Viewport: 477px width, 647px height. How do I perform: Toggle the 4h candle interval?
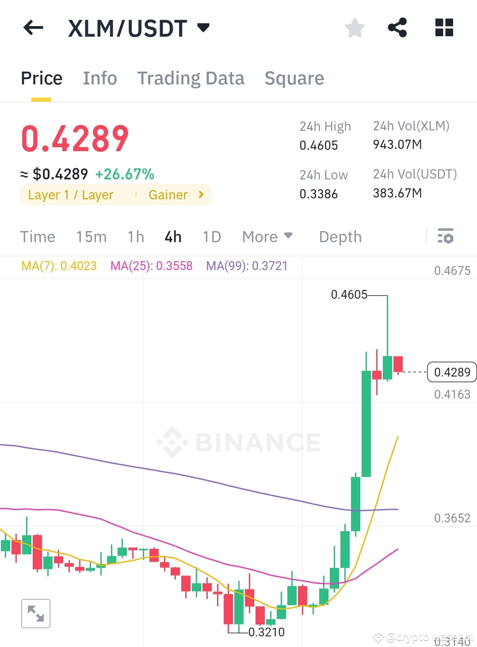click(172, 236)
